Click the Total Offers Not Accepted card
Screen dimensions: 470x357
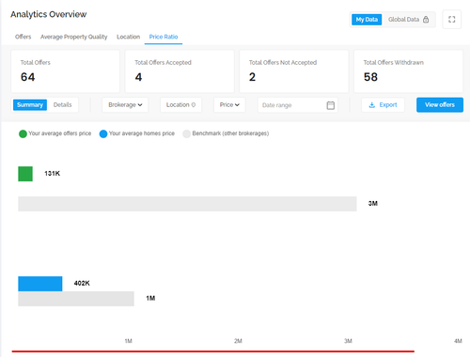(x=294, y=71)
